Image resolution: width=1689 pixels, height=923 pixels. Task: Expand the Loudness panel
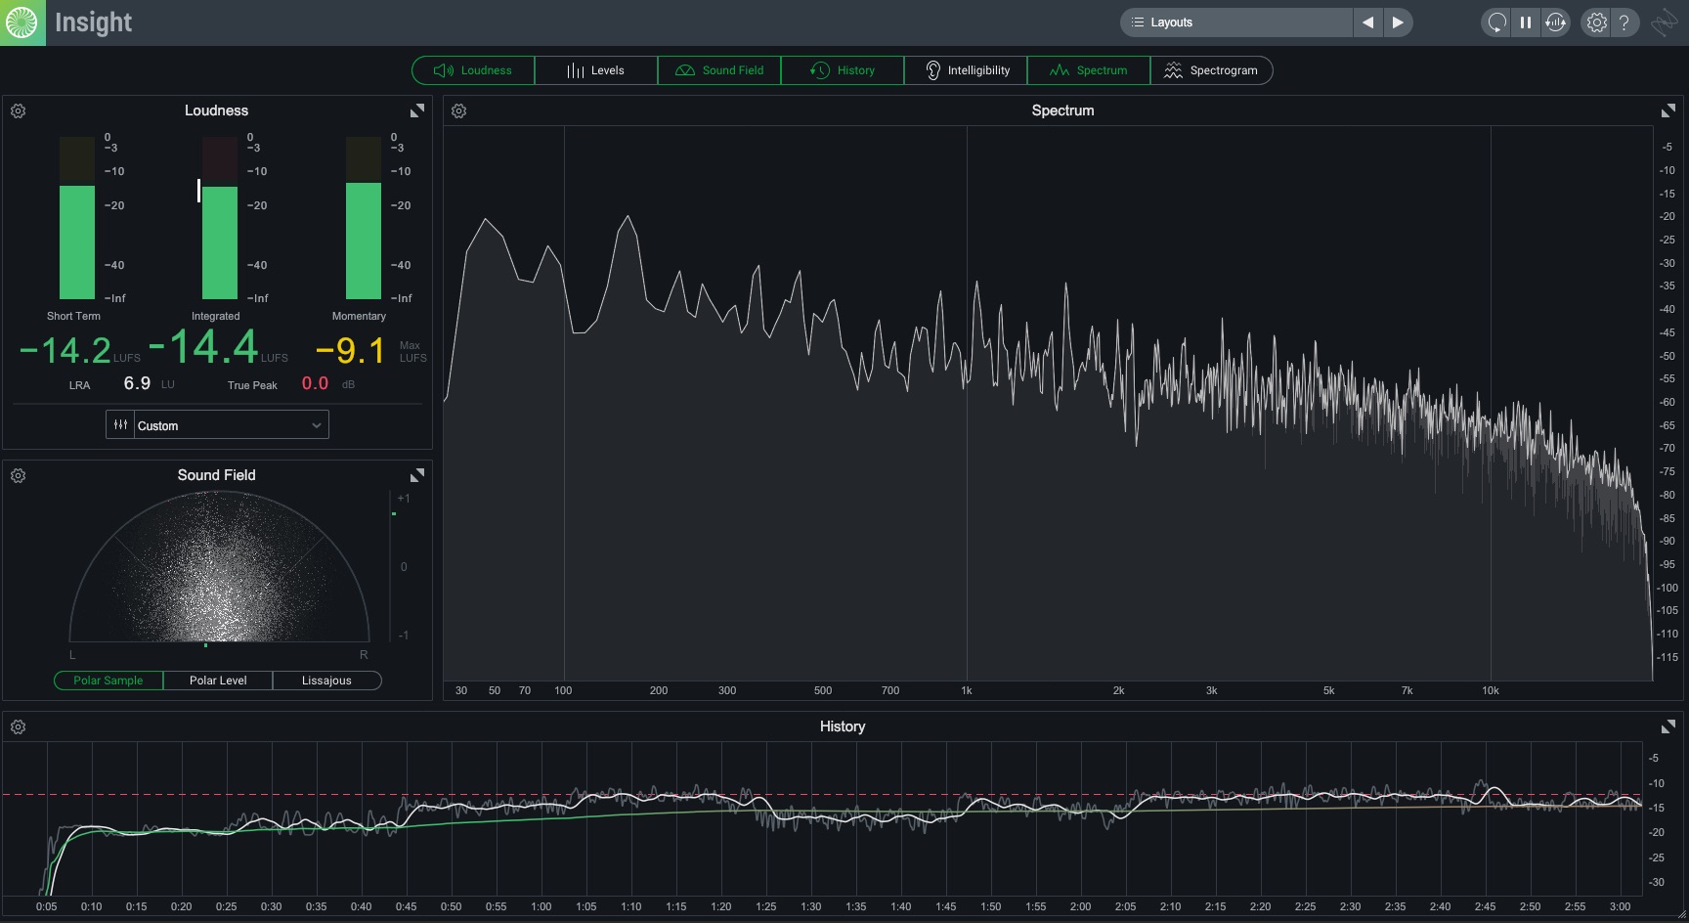click(417, 110)
